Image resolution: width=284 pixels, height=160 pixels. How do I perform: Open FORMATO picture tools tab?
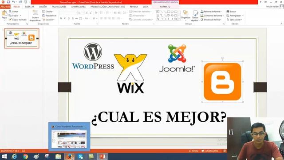click(x=165, y=7)
